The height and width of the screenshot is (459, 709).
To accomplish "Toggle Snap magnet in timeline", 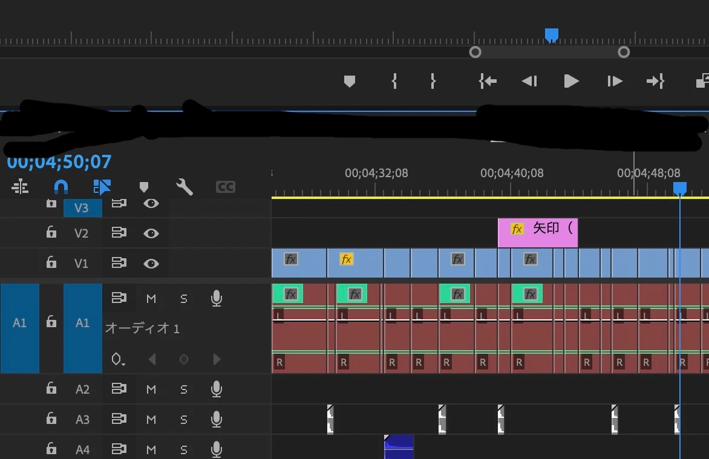I will click(61, 186).
